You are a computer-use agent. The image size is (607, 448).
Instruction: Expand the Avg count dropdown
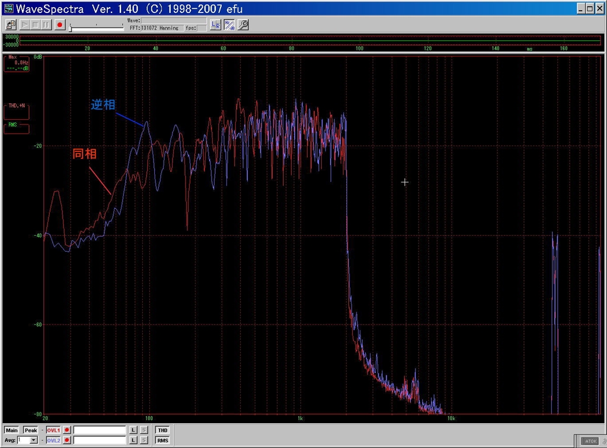click(34, 440)
